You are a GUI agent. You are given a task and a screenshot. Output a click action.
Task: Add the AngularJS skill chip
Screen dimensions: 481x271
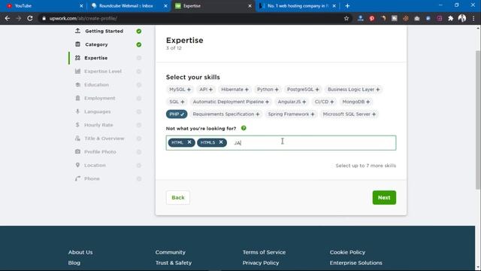tap(292, 102)
